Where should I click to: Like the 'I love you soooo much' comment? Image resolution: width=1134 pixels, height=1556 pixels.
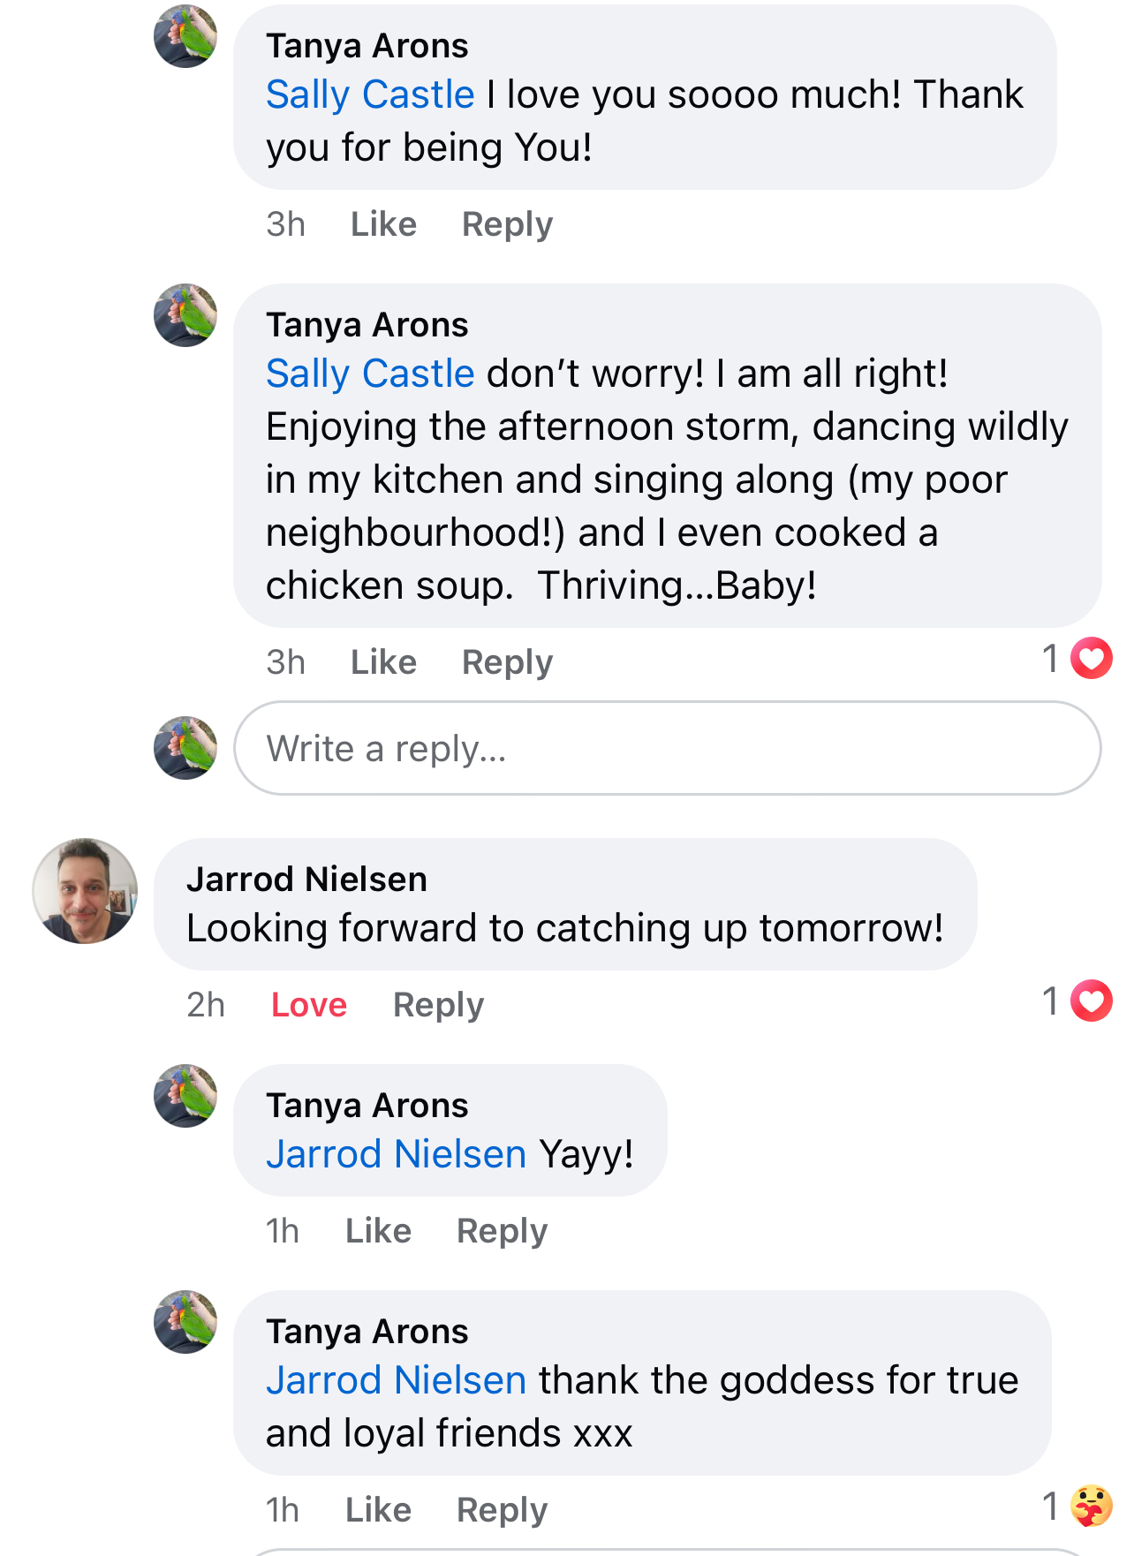point(383,224)
